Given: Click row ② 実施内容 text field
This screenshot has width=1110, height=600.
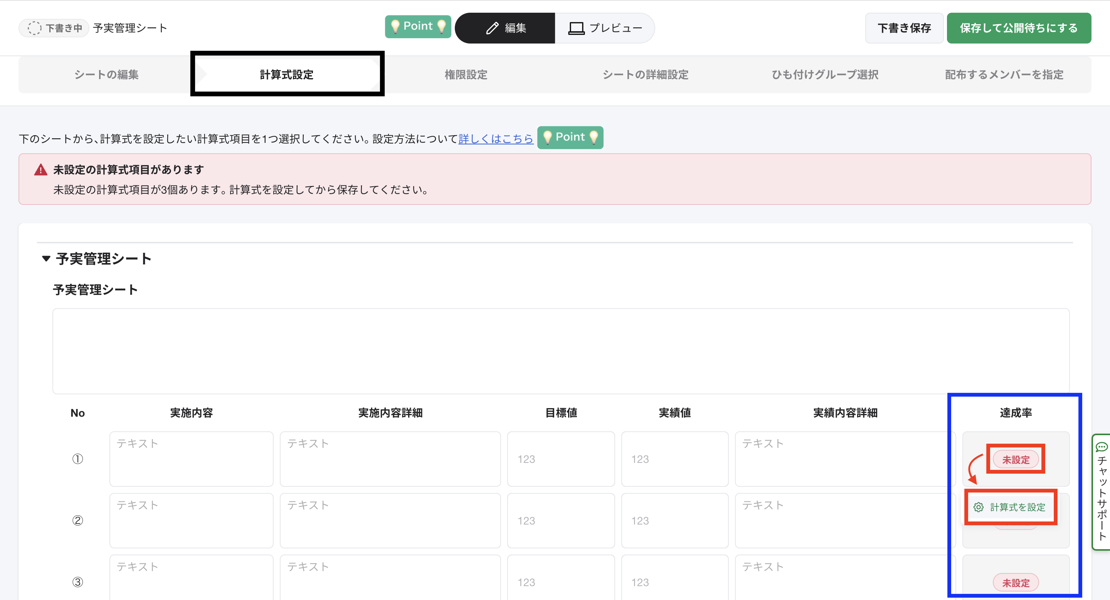Looking at the screenshot, I should (x=191, y=520).
